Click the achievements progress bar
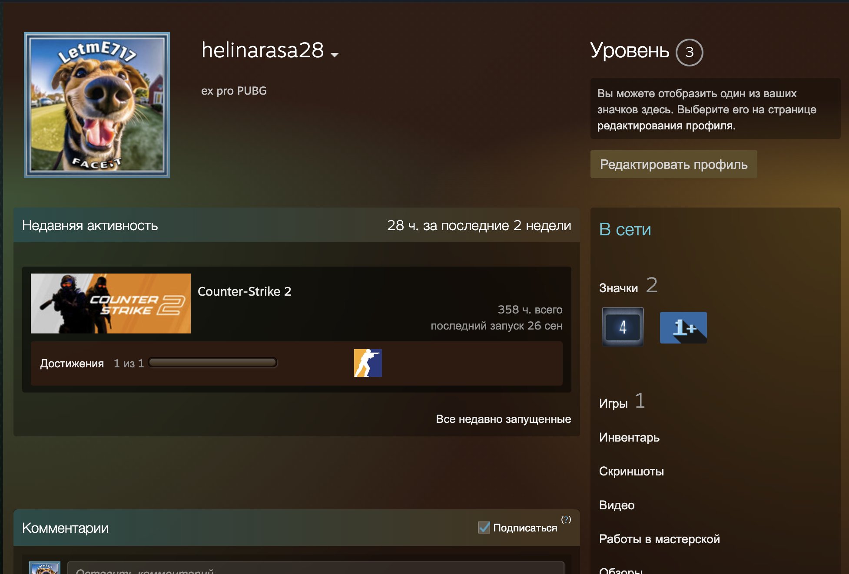849x574 pixels. pyautogui.click(x=212, y=363)
